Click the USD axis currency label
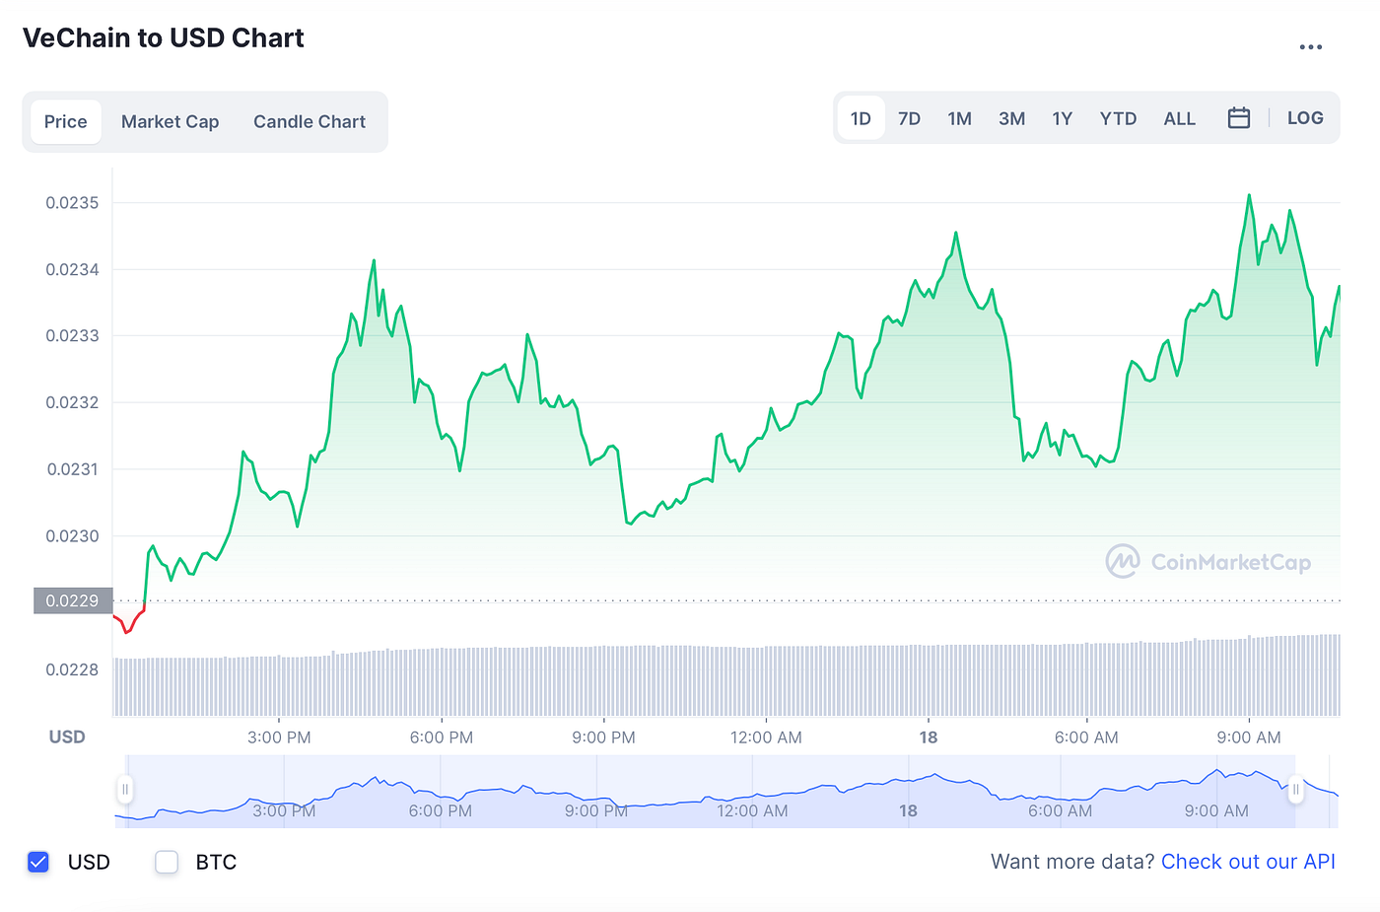 pyautogui.click(x=67, y=737)
